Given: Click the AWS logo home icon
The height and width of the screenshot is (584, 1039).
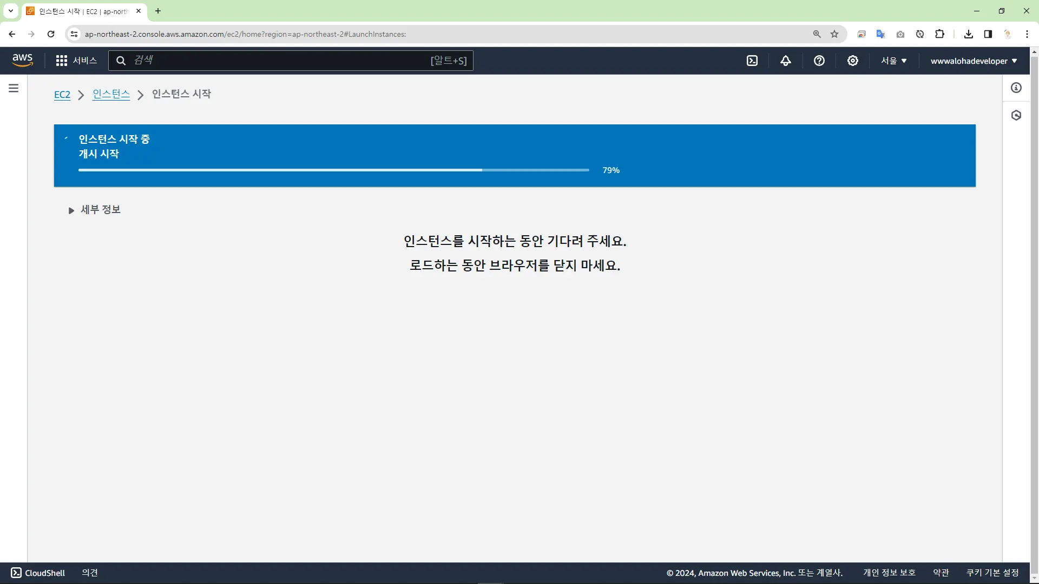Looking at the screenshot, I should point(22,60).
